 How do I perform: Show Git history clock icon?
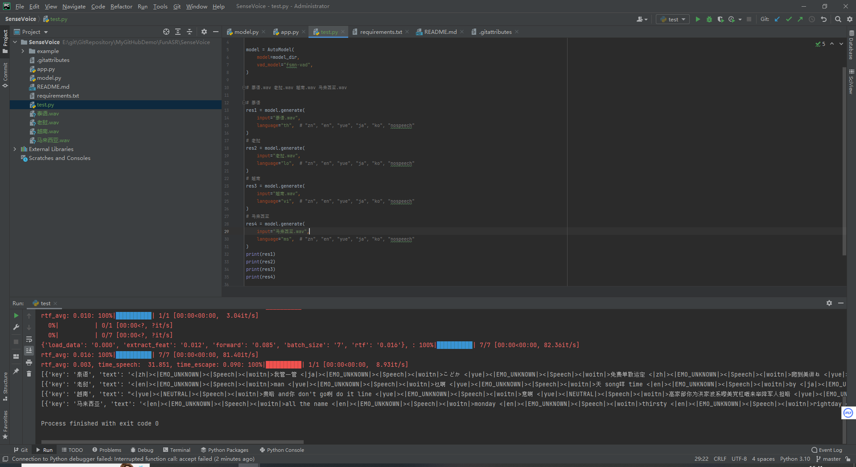pos(812,19)
